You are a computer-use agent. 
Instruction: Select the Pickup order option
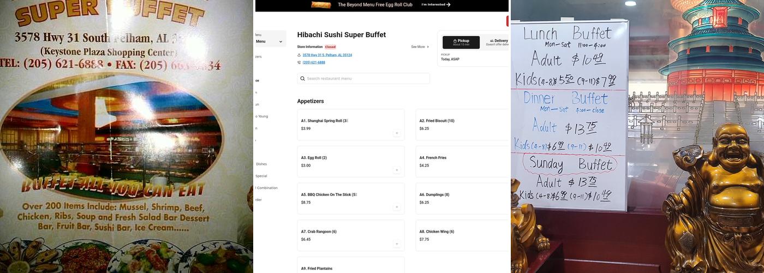461,42
